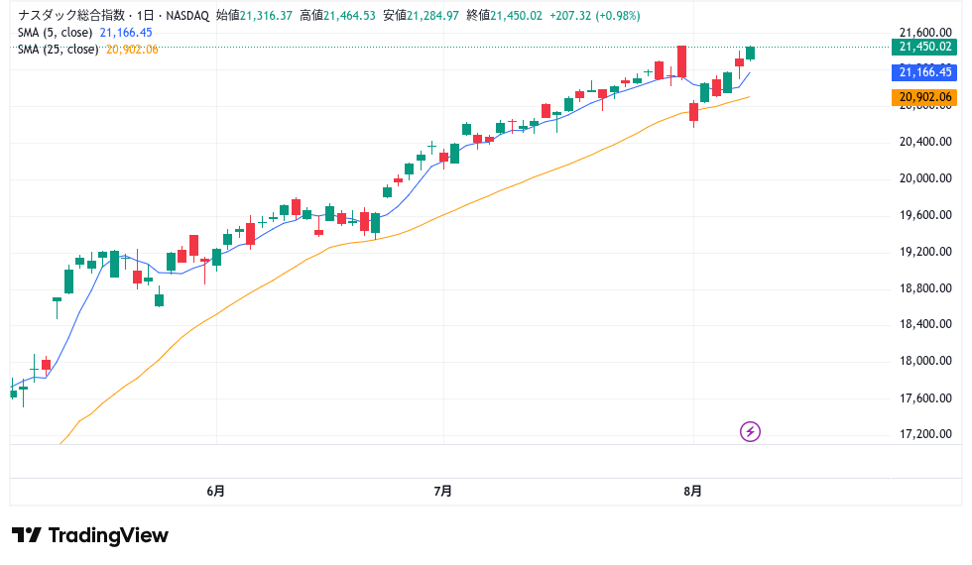The image size is (972, 565).
Task: Click the 21,600.00 price axis label
Action: (925, 32)
